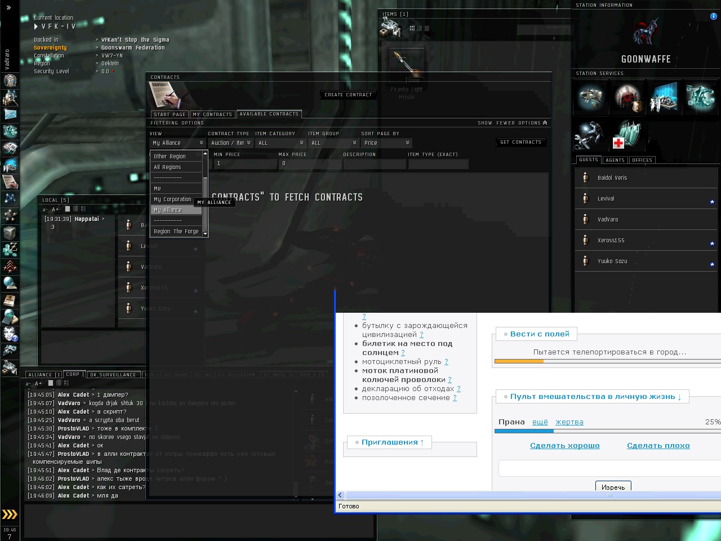Click the Сделать плохо link
Viewport: 721px width, 541px height.
(x=658, y=446)
